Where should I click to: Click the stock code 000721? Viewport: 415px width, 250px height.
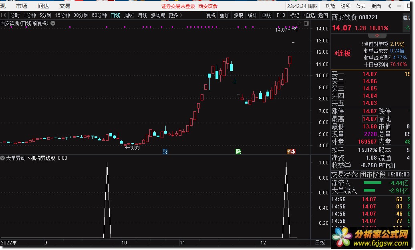pyautogui.click(x=368, y=18)
